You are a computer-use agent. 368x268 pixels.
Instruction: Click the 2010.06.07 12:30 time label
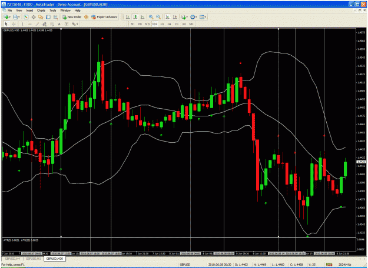61,253
